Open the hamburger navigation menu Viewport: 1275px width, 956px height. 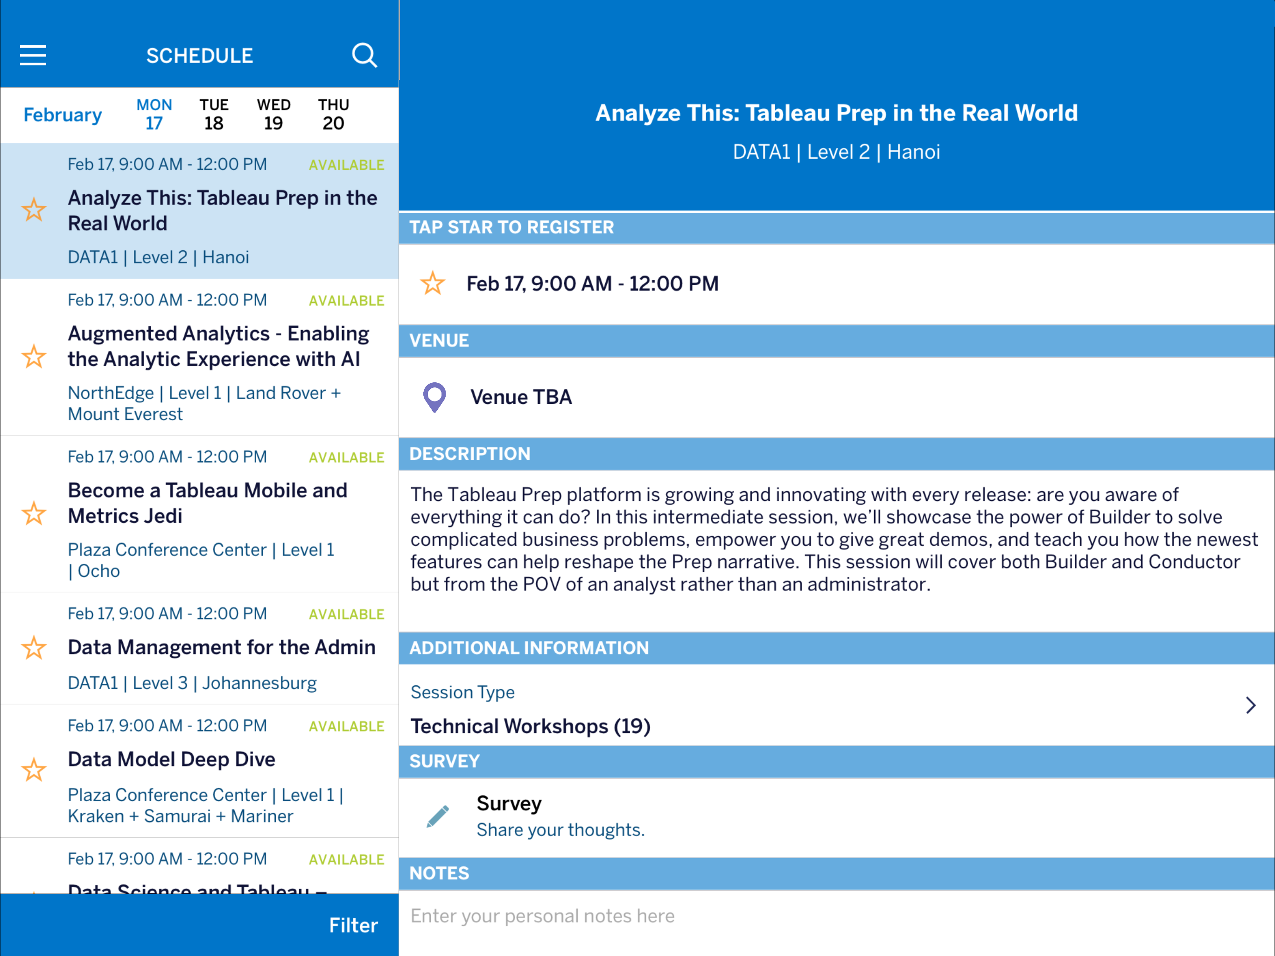tap(33, 56)
